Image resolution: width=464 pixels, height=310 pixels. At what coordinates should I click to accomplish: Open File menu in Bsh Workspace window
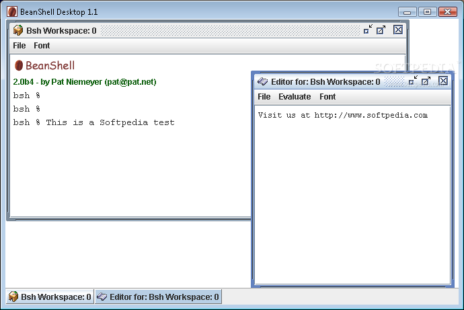(20, 46)
